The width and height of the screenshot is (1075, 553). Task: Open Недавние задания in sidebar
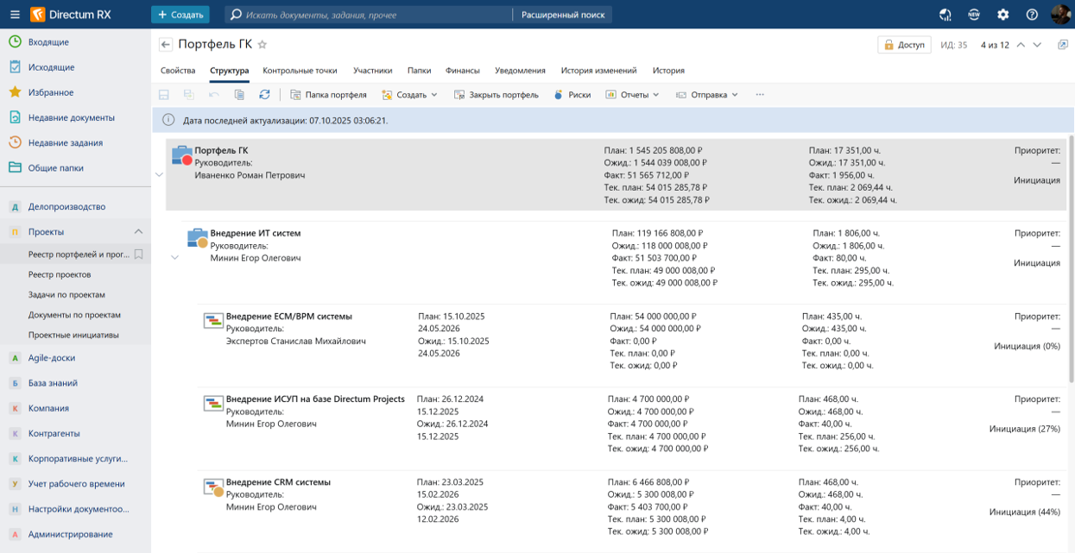75,143
